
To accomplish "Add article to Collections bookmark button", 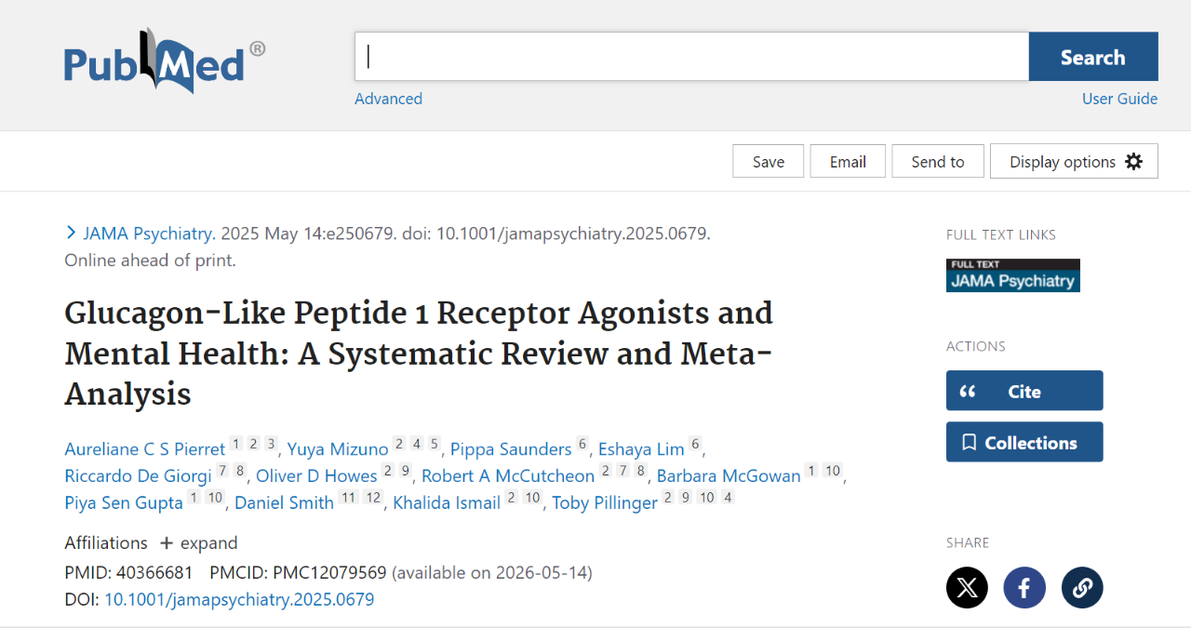I will 1024,442.
